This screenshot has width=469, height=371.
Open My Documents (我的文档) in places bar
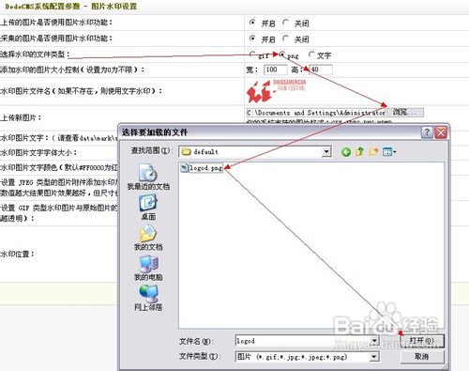(x=148, y=238)
